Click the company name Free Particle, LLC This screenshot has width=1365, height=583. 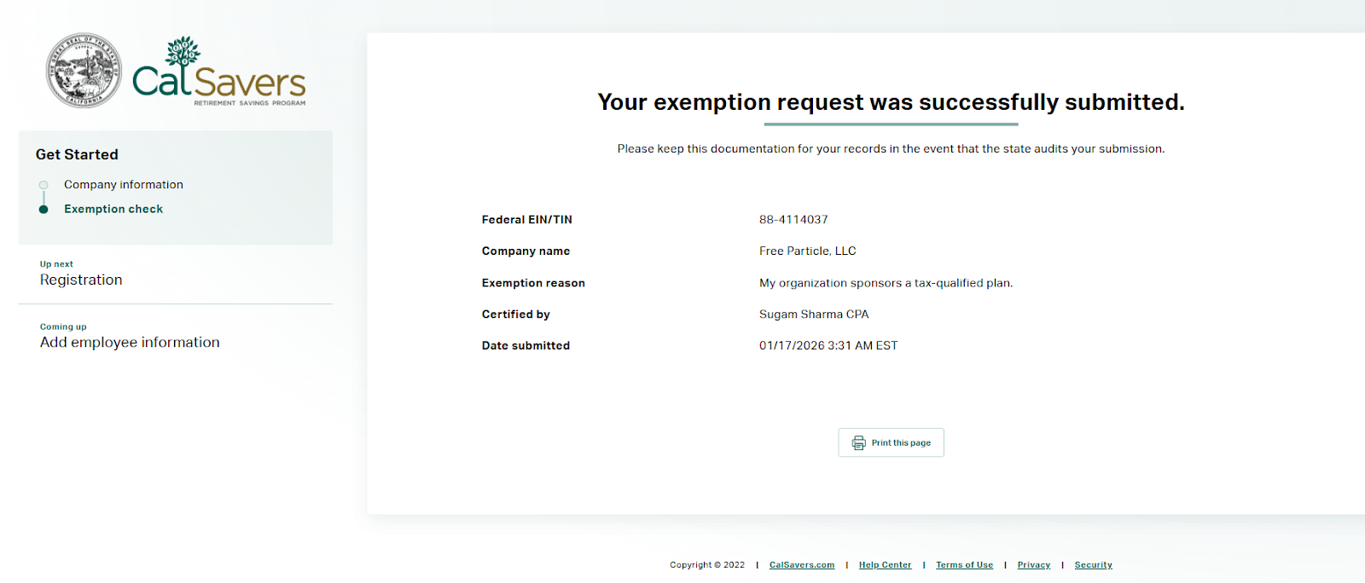(807, 251)
